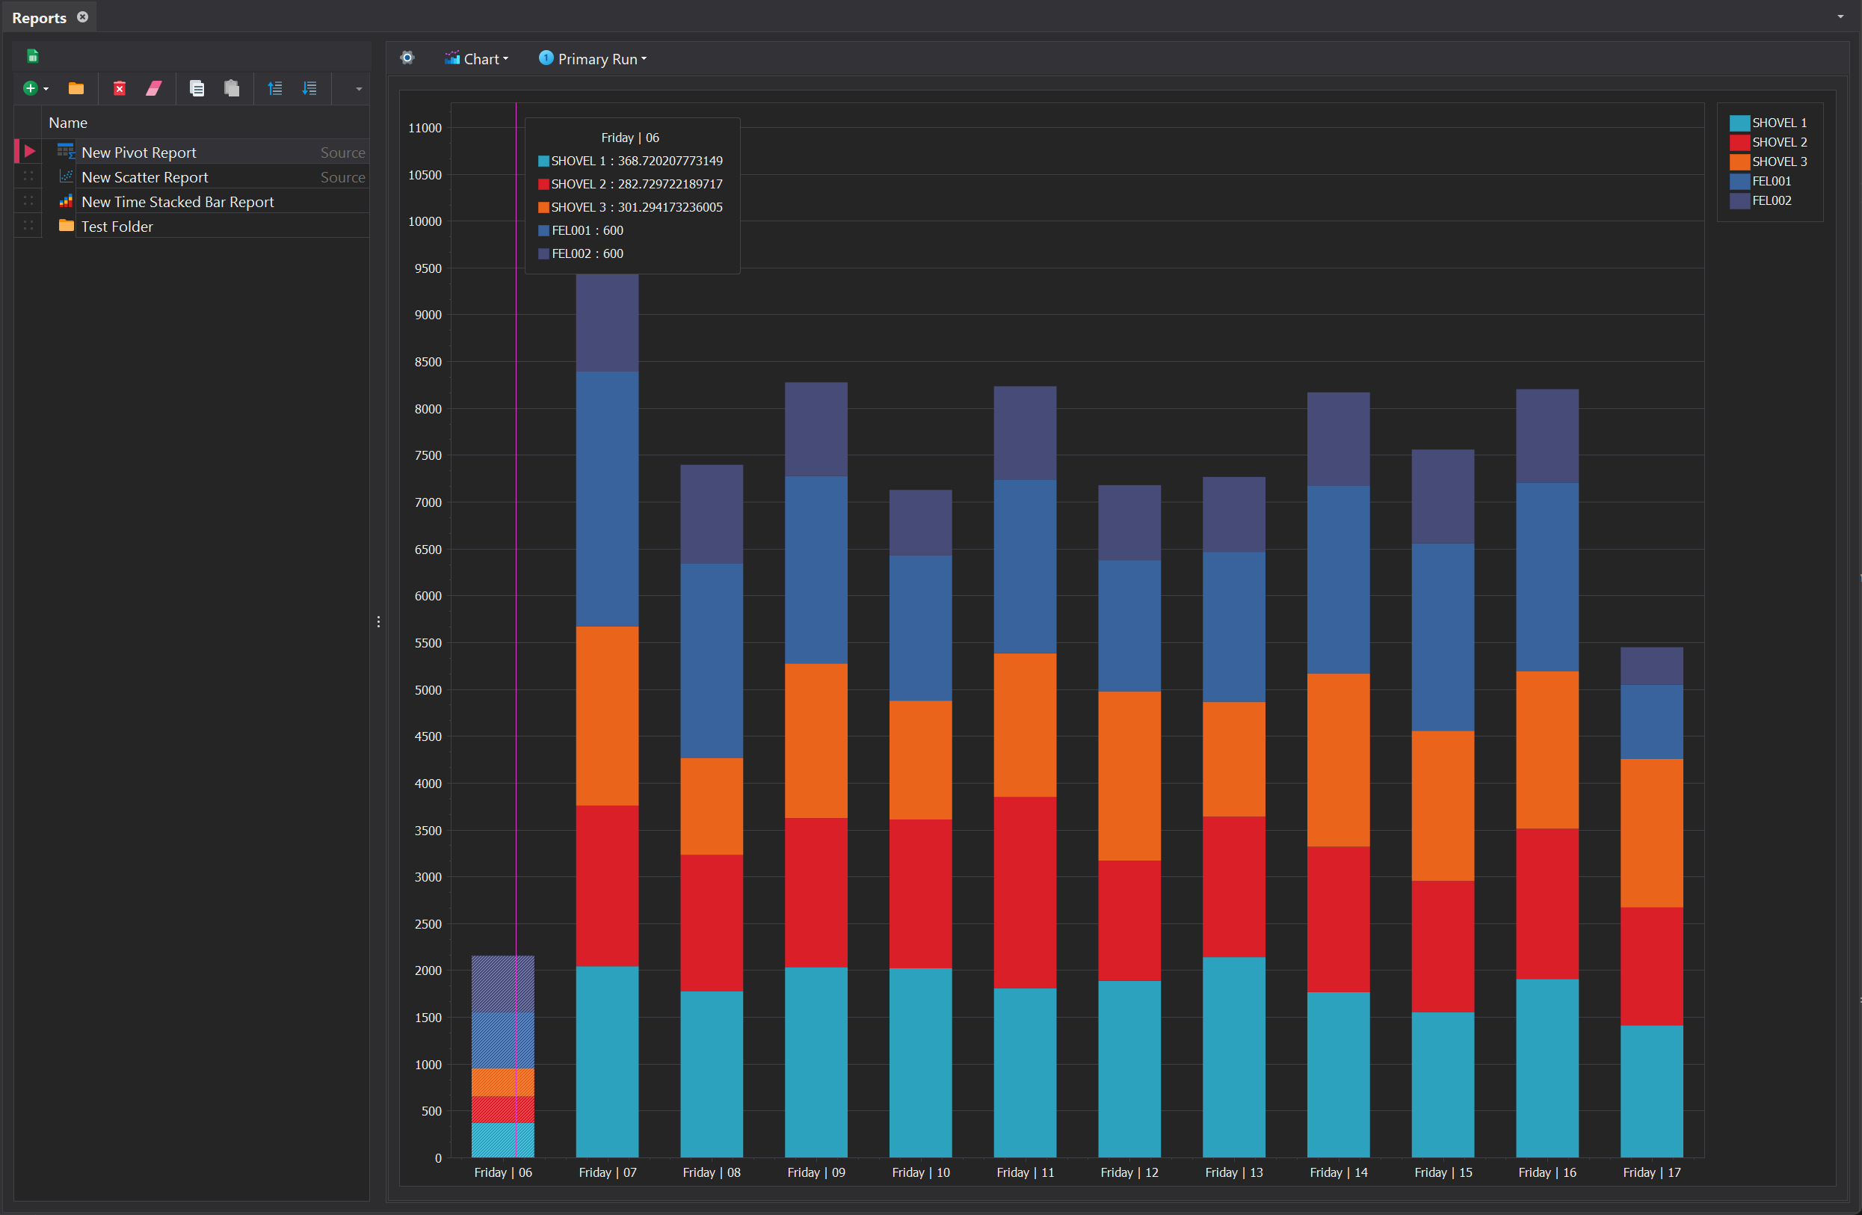The height and width of the screenshot is (1215, 1862).
Task: Select the Test Folder row
Action: pos(117,227)
